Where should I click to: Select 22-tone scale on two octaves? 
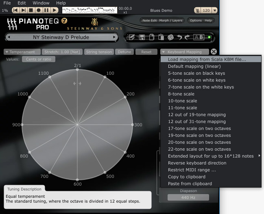211,149
